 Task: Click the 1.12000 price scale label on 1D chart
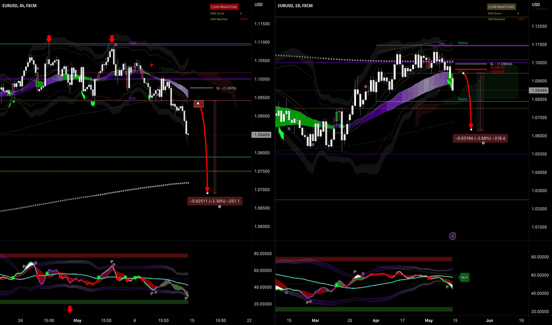point(539,27)
